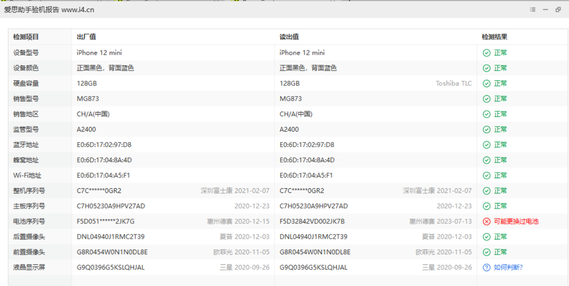
Task: Select the 整机序列号 row label
Action: [29, 191]
